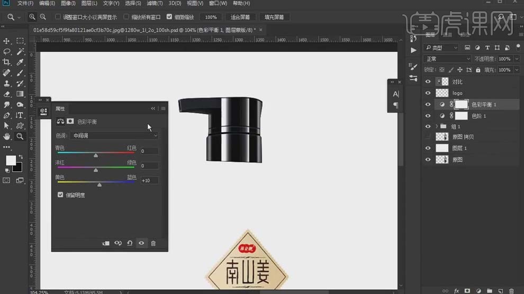Expand the 组 1 layer group
Viewport: 524px width, 294px height.
(437, 127)
